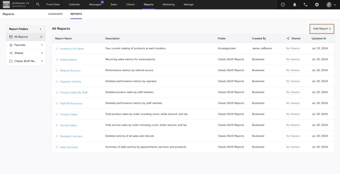Select the Favorites folder in sidebar
Image resolution: width=340 pixels, height=174 pixels.
click(x=20, y=45)
